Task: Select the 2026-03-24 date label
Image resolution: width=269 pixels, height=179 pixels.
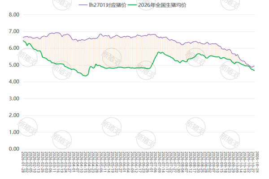Action: 65,162
